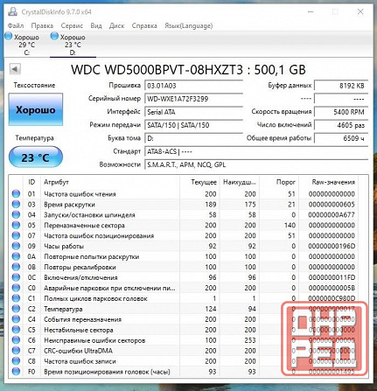Click the Буква тома field D:
Screen dimensions: 377x391
(x=194, y=138)
